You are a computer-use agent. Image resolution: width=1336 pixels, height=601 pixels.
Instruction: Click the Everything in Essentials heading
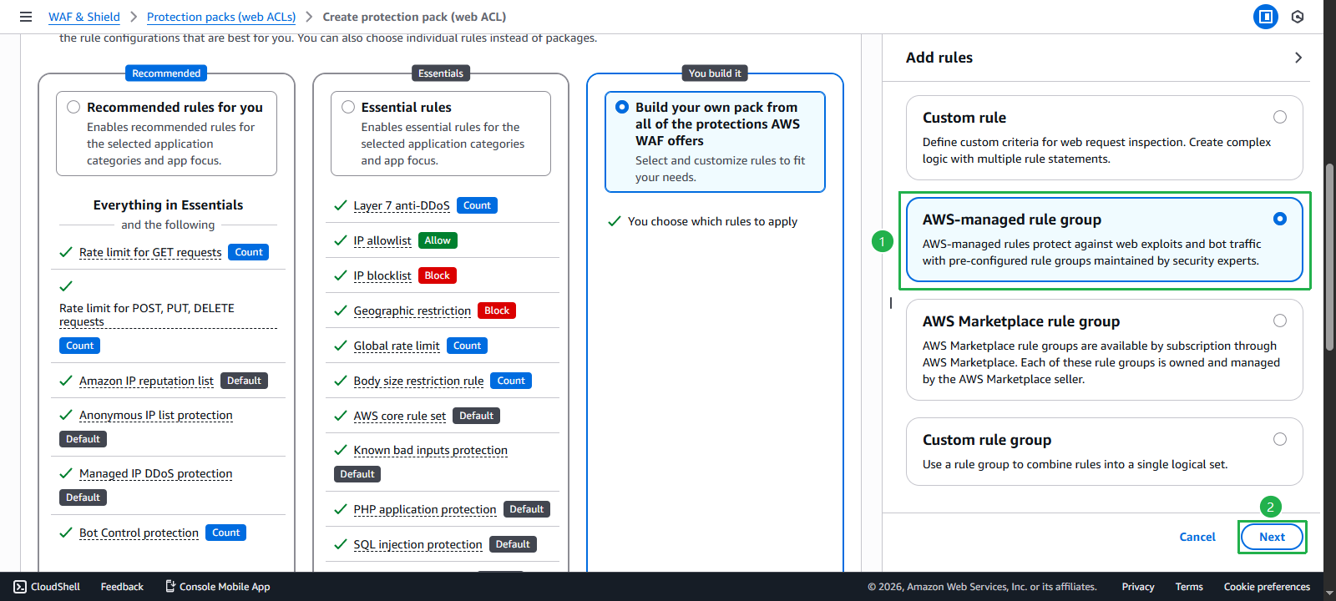click(168, 205)
